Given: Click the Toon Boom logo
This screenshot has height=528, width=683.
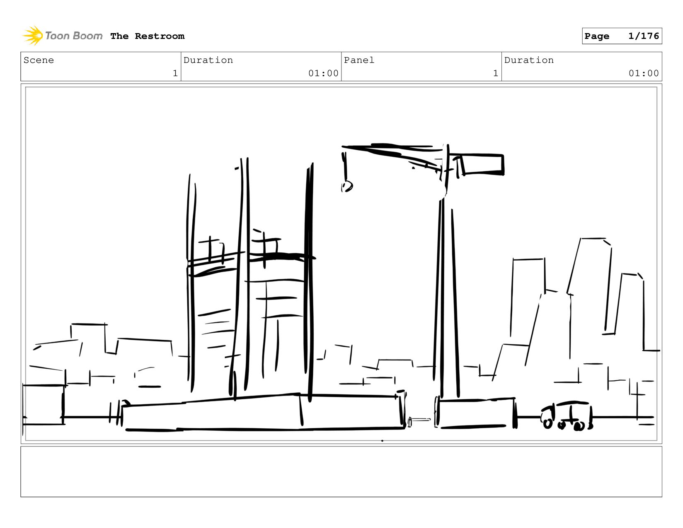Looking at the screenshot, I should tap(62, 36).
